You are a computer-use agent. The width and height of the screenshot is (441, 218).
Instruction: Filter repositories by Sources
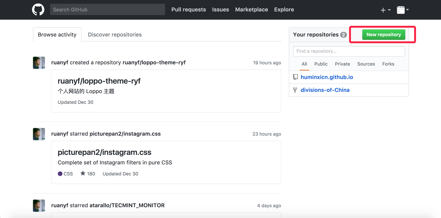click(x=366, y=64)
